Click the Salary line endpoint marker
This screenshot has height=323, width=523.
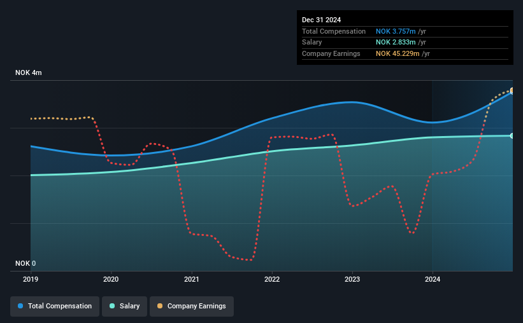point(512,136)
